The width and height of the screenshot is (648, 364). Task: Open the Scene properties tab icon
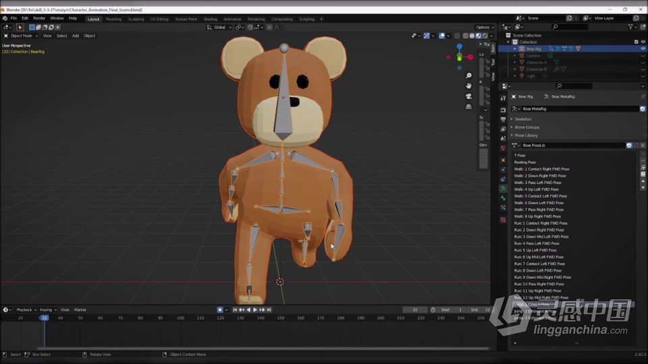click(503, 139)
